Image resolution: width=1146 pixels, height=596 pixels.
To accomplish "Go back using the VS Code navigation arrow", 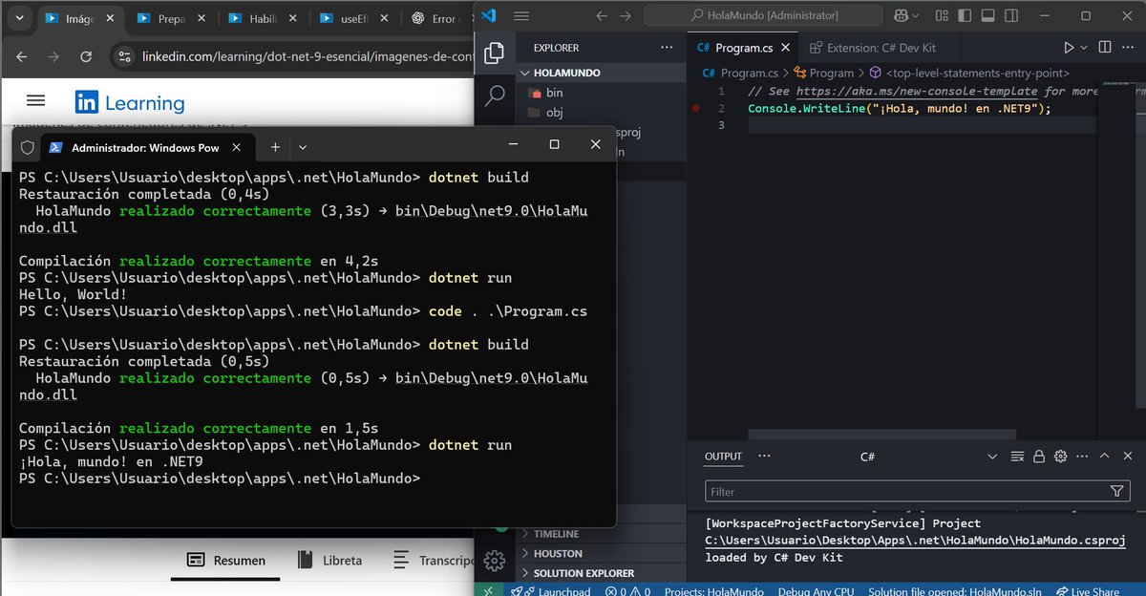I will (x=601, y=15).
